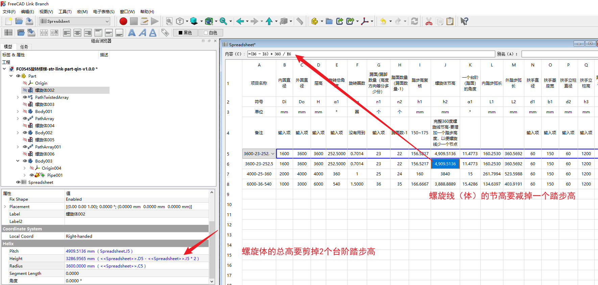Viewport: 598px width, 285px height.
Task: Click the scissors cut icon
Action: pyautogui.click(x=429, y=21)
